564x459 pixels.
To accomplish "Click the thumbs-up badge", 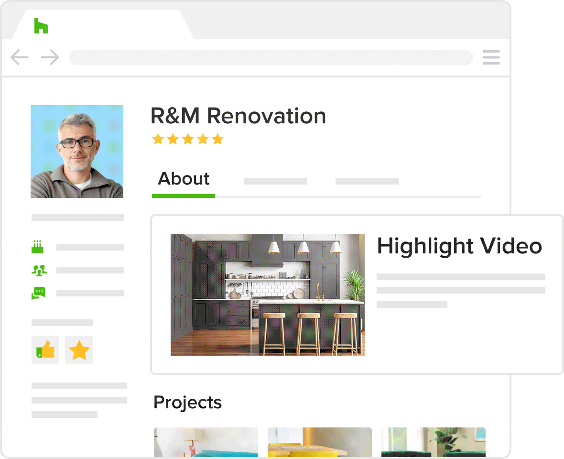I will pos(45,350).
